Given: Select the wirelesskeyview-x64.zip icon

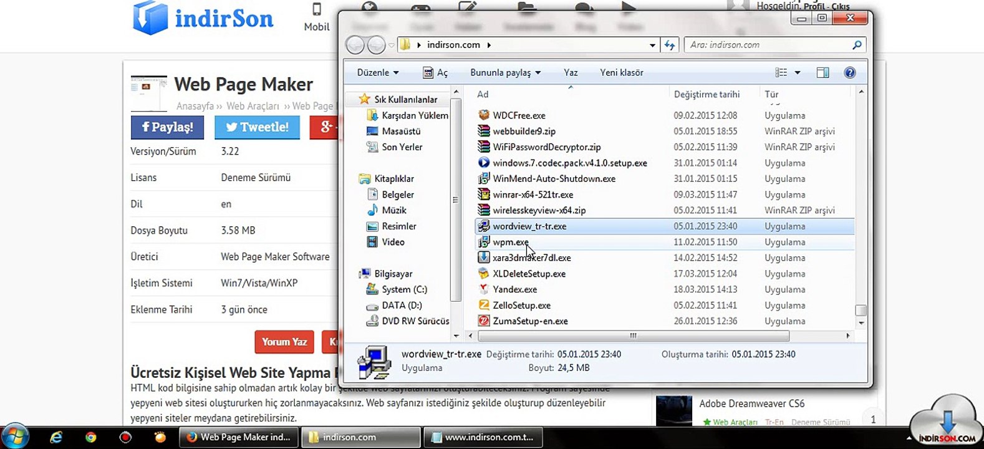Looking at the screenshot, I should pyautogui.click(x=483, y=210).
